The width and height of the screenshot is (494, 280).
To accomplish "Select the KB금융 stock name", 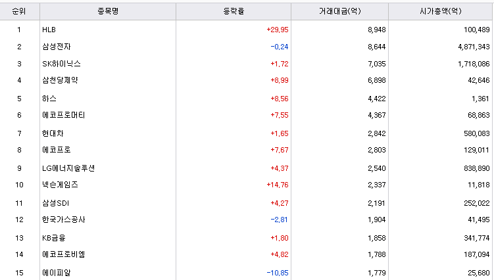I will 54,238.
